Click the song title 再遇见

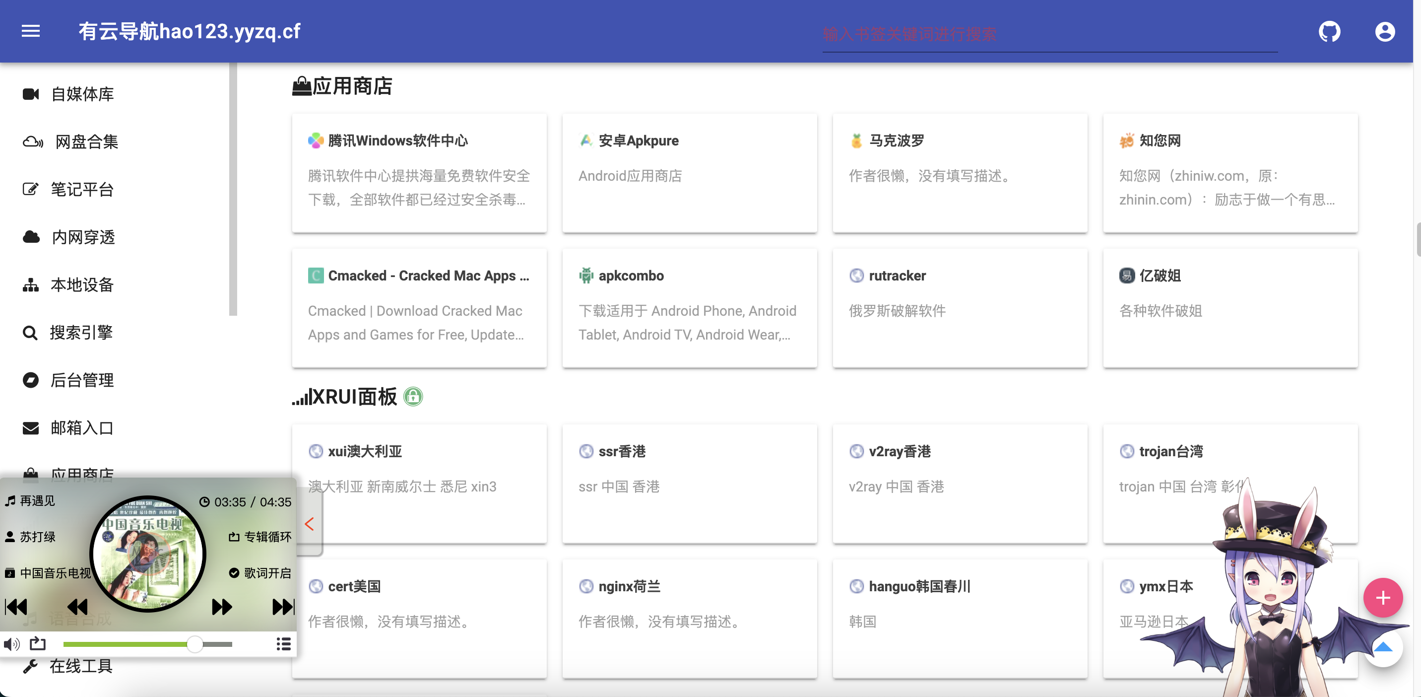click(38, 501)
